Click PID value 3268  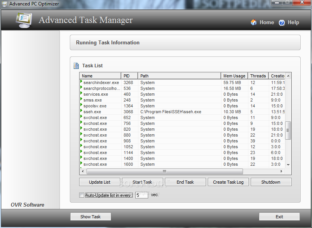128,82
